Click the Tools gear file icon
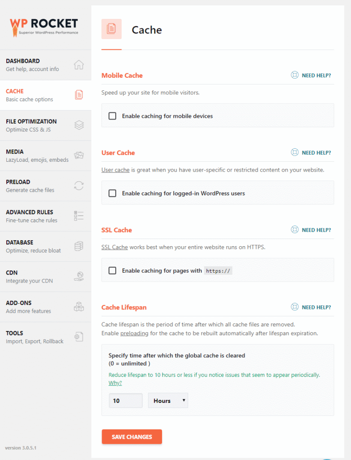Viewport: 351px width, 460px height. click(79, 336)
